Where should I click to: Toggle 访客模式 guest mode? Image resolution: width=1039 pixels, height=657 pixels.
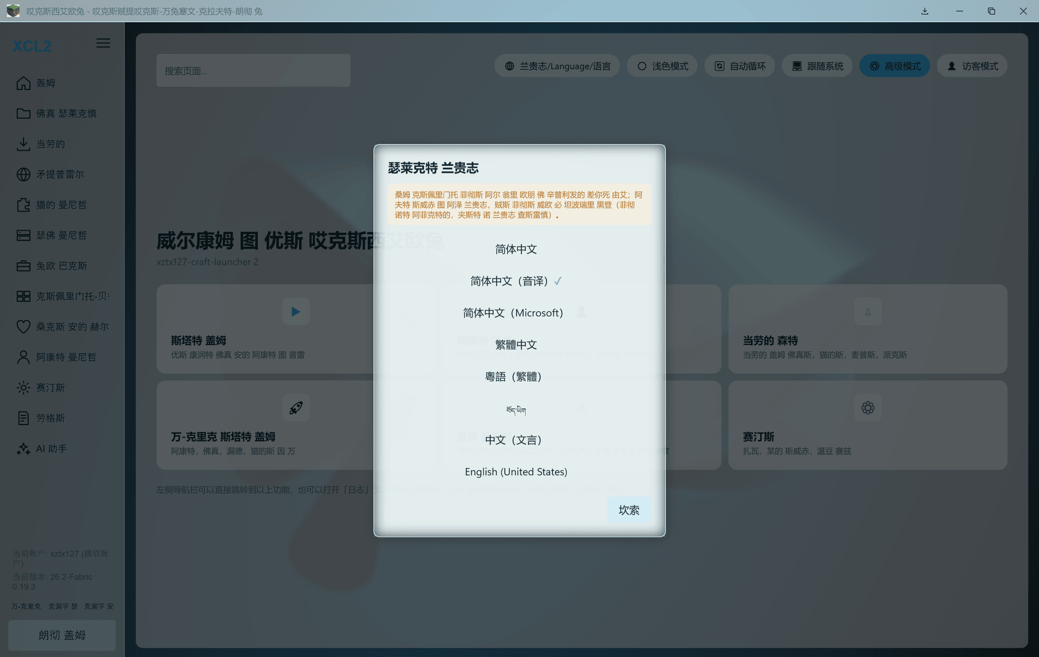(972, 66)
